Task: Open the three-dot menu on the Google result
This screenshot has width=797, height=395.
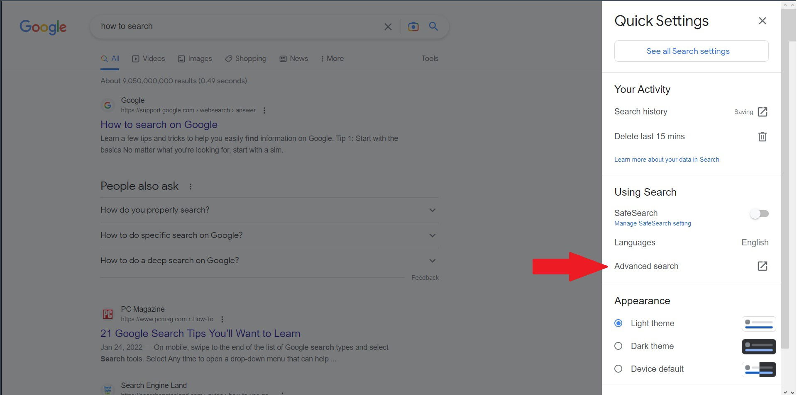Action: pos(264,110)
